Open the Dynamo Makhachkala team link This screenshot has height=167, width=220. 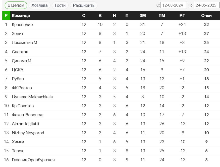click(x=32, y=97)
